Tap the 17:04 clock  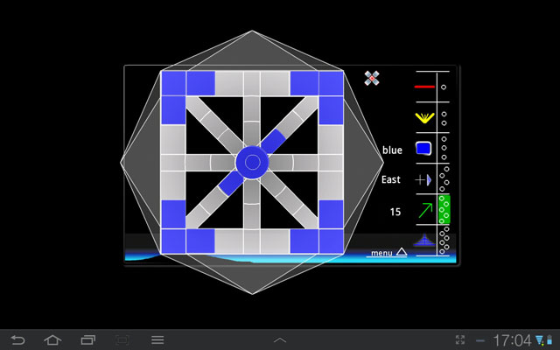coord(512,340)
